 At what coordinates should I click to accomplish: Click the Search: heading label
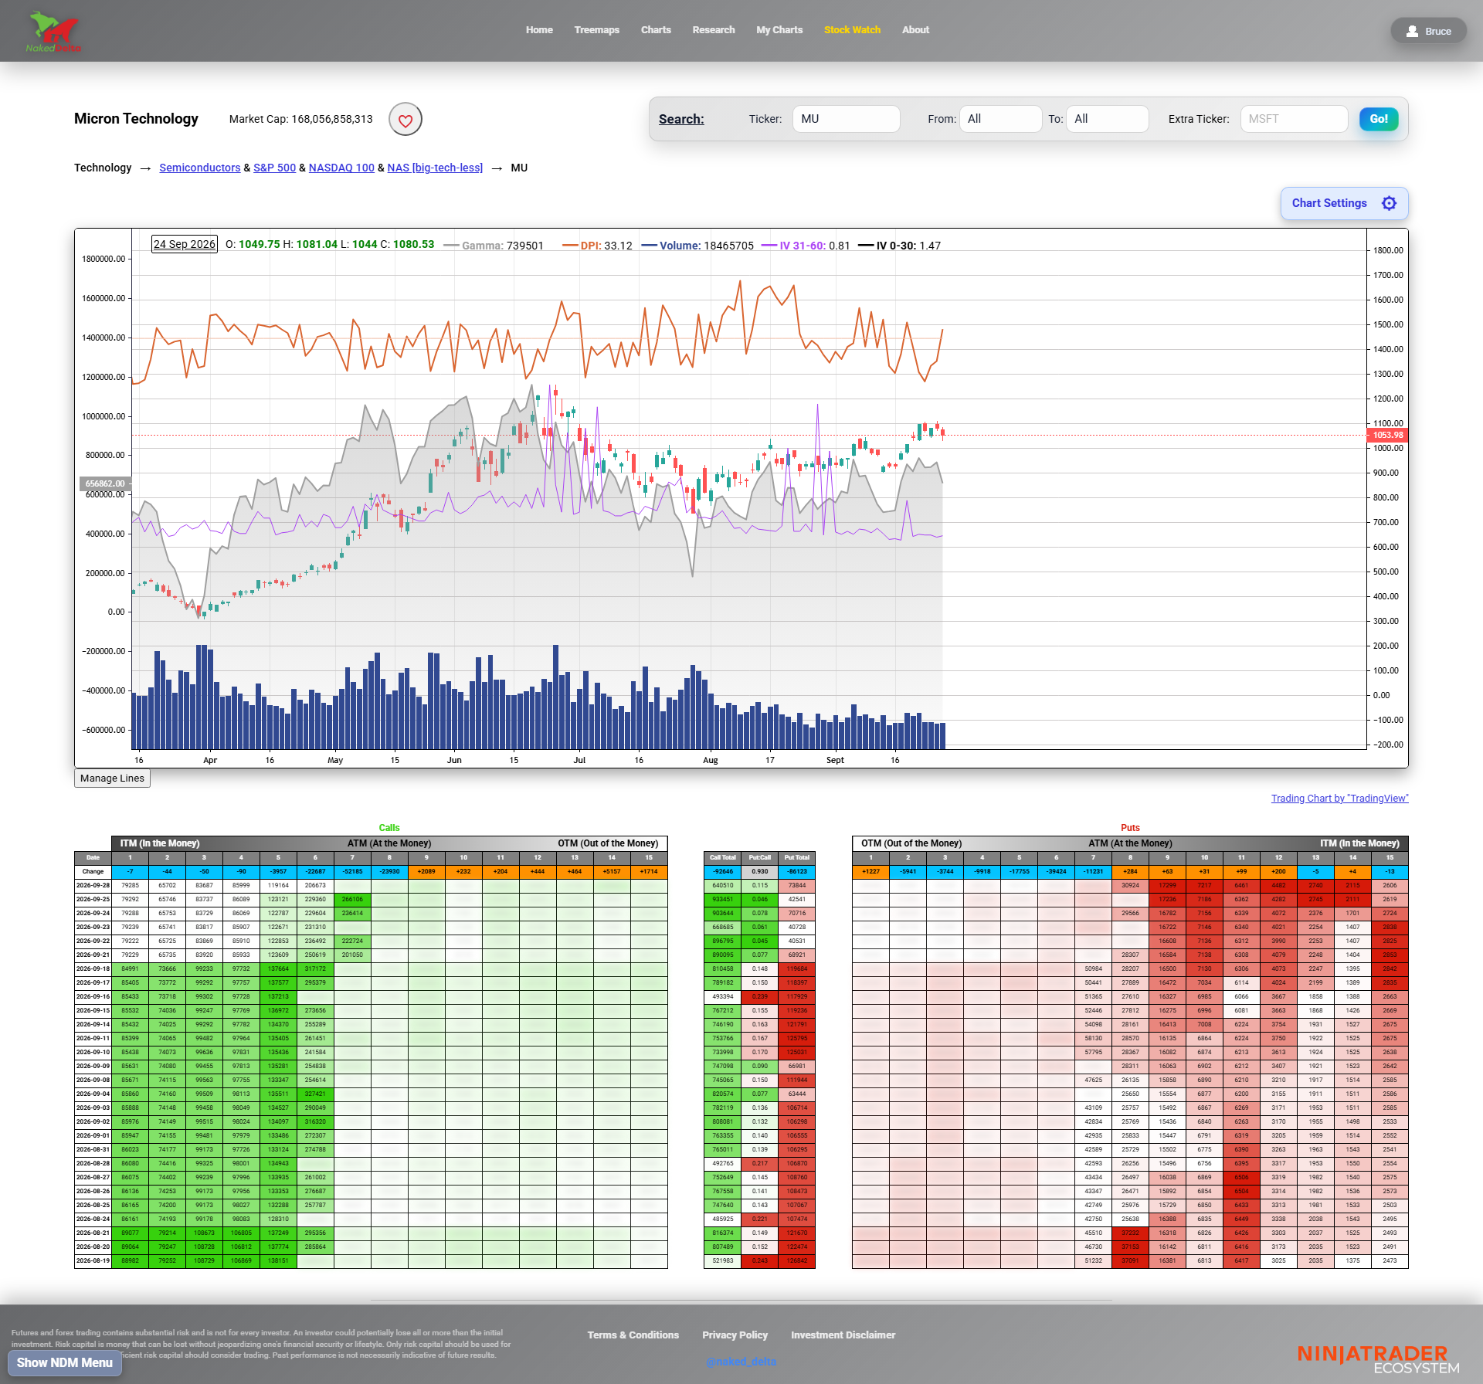coord(681,119)
